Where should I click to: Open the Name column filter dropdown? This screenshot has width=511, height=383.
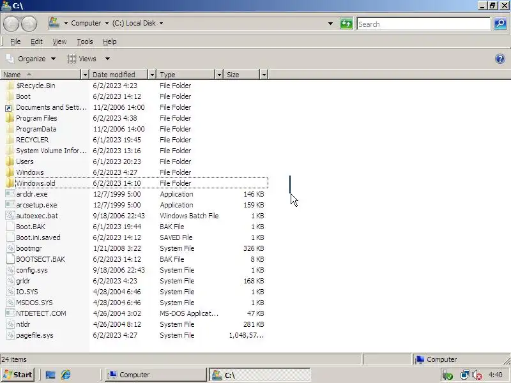point(85,75)
